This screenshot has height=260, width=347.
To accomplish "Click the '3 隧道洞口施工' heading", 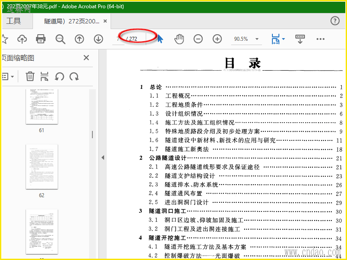I will point(241,211).
